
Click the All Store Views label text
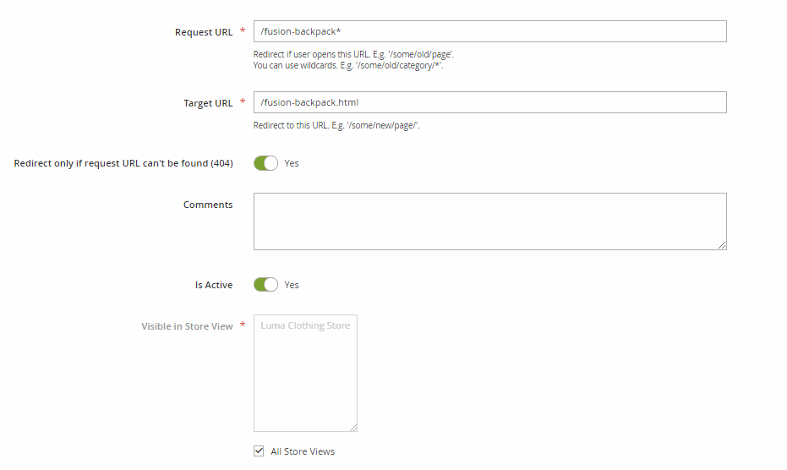coord(303,451)
